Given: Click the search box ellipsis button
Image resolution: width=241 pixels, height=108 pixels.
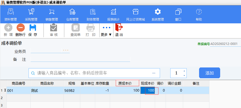Looking at the screenshot, I should tap(154, 73).
